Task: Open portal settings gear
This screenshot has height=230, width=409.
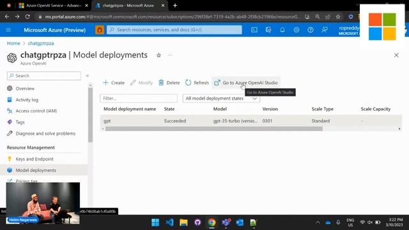Action: [x=297, y=30]
